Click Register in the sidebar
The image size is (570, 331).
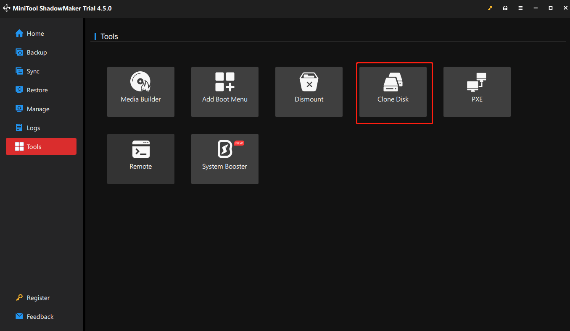tap(37, 297)
